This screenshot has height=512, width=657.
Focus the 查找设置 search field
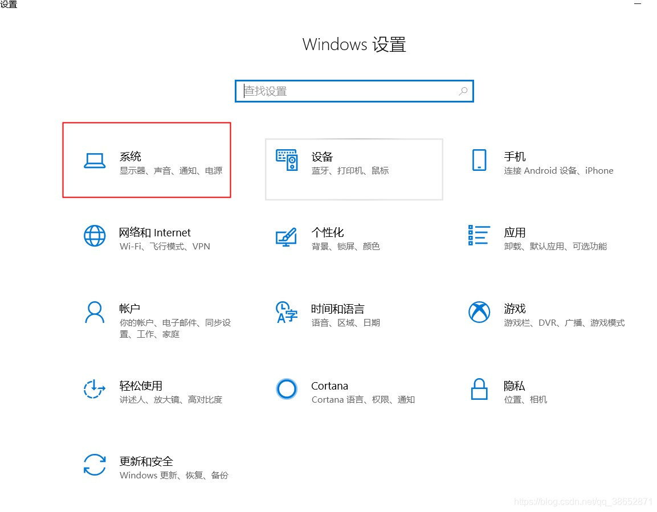click(x=354, y=91)
